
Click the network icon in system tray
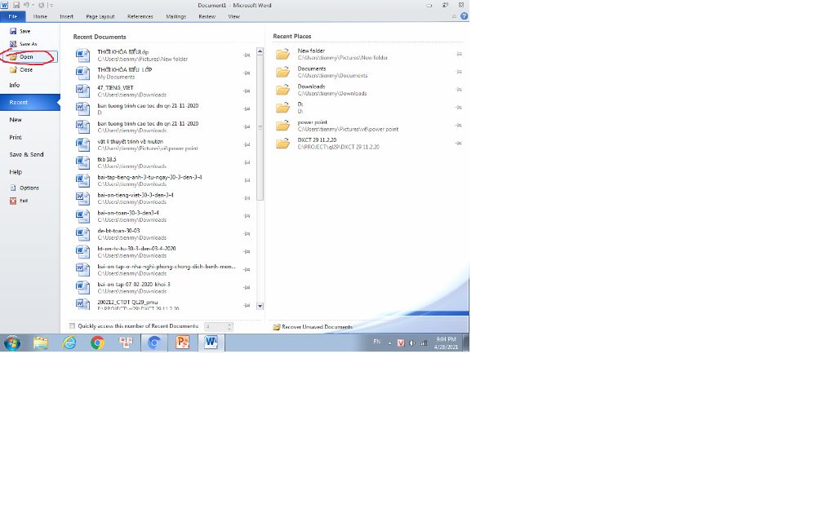pos(423,343)
